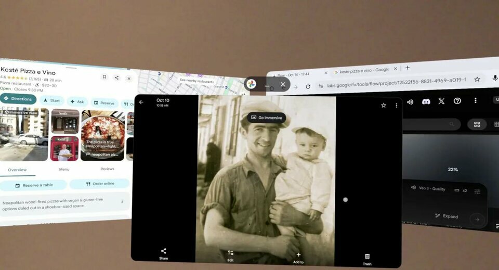Screen dimensions: 499x270
Task: Toggle the favorite star on the photo
Action: (384, 105)
